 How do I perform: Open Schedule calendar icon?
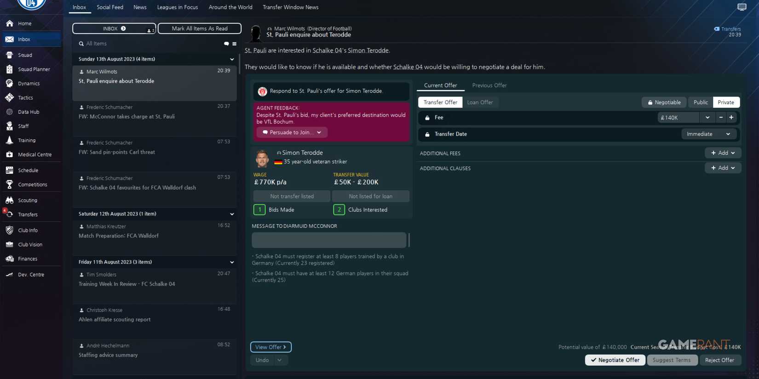tap(10, 170)
